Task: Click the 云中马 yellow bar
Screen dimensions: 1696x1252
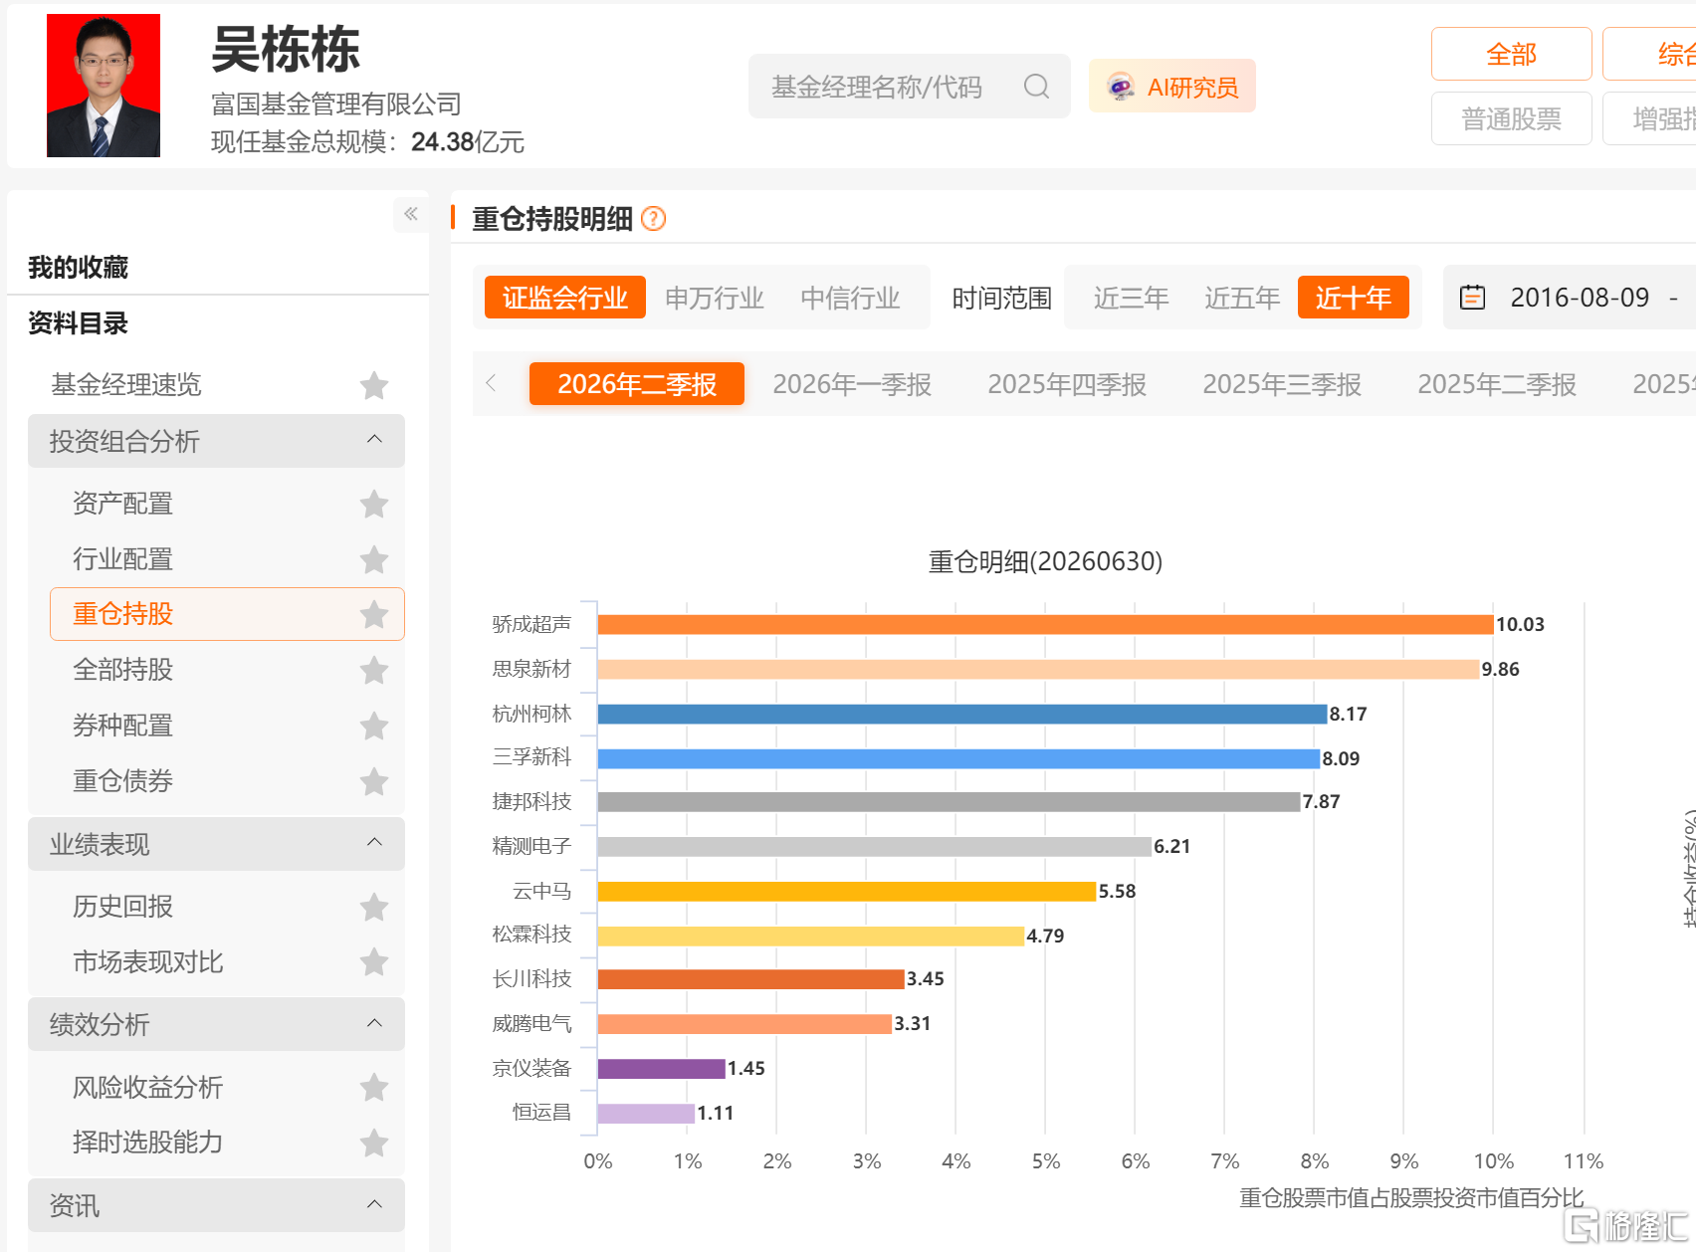Action: pos(847,891)
